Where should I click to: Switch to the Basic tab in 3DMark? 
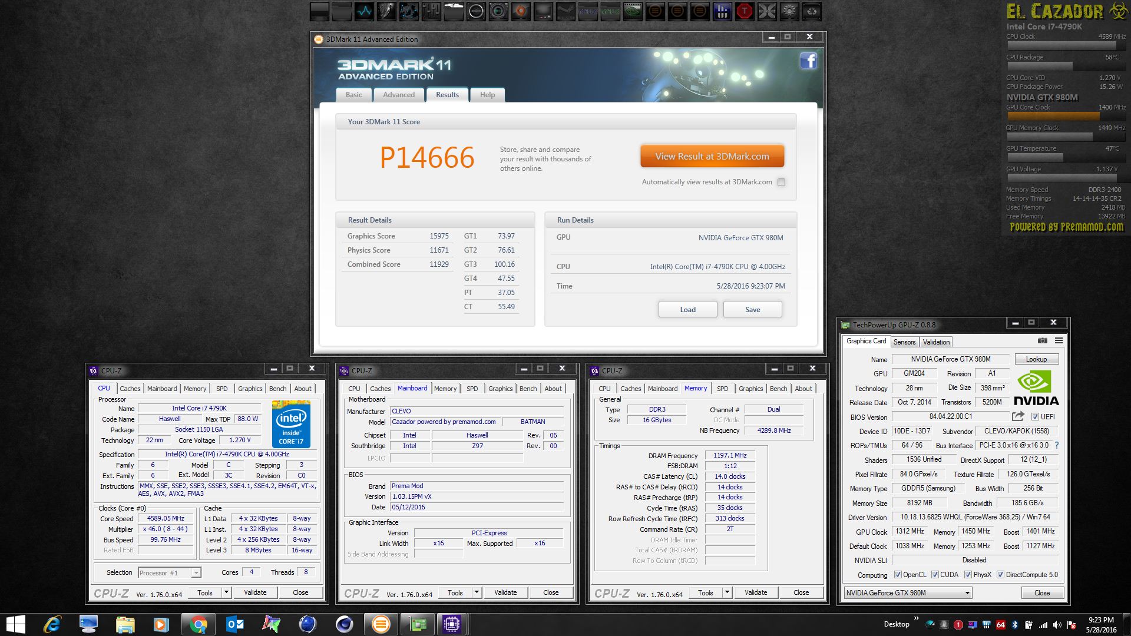point(354,95)
